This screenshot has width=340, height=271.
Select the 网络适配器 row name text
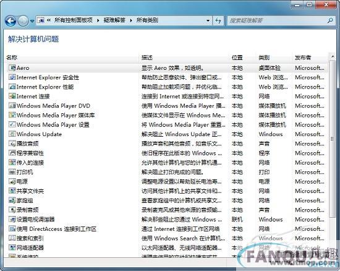(x=30, y=247)
